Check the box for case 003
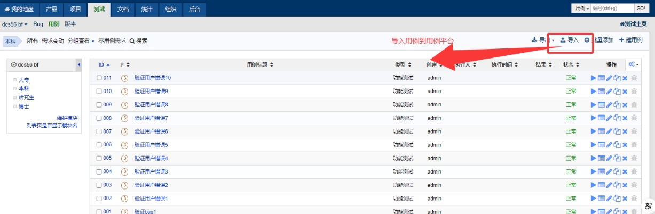Viewport: 655px width, 214px height. [99, 185]
